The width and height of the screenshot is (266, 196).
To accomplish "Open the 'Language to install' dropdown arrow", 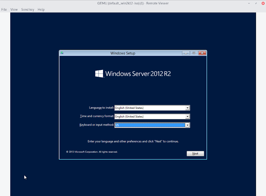I will pos(187,107).
